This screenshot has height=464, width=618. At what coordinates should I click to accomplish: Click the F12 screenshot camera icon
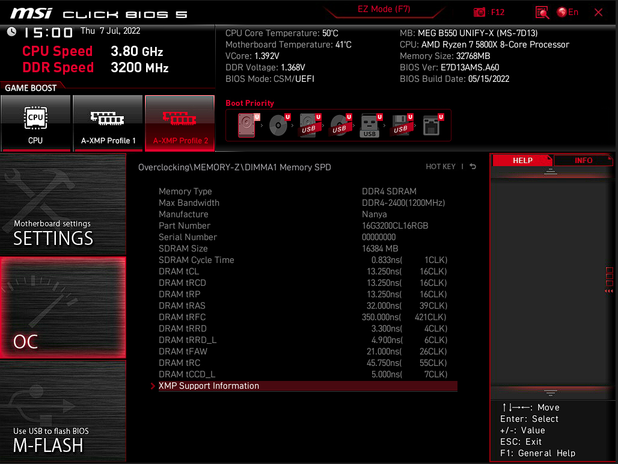coord(479,12)
